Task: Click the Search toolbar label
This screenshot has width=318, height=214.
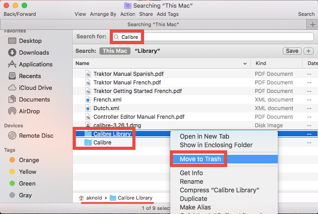Action: coord(306,14)
